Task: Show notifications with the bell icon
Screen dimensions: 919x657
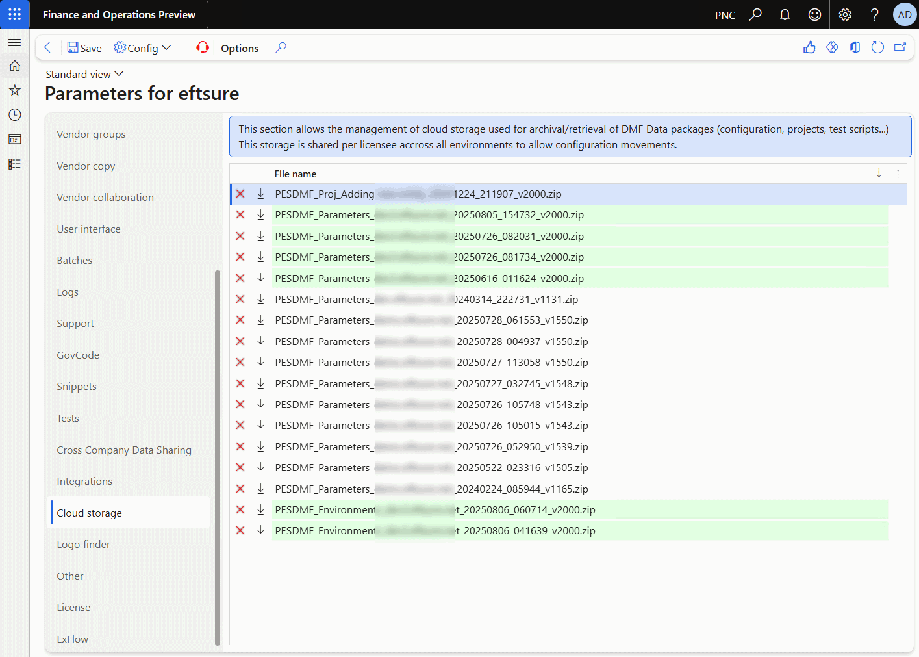Action: point(785,14)
